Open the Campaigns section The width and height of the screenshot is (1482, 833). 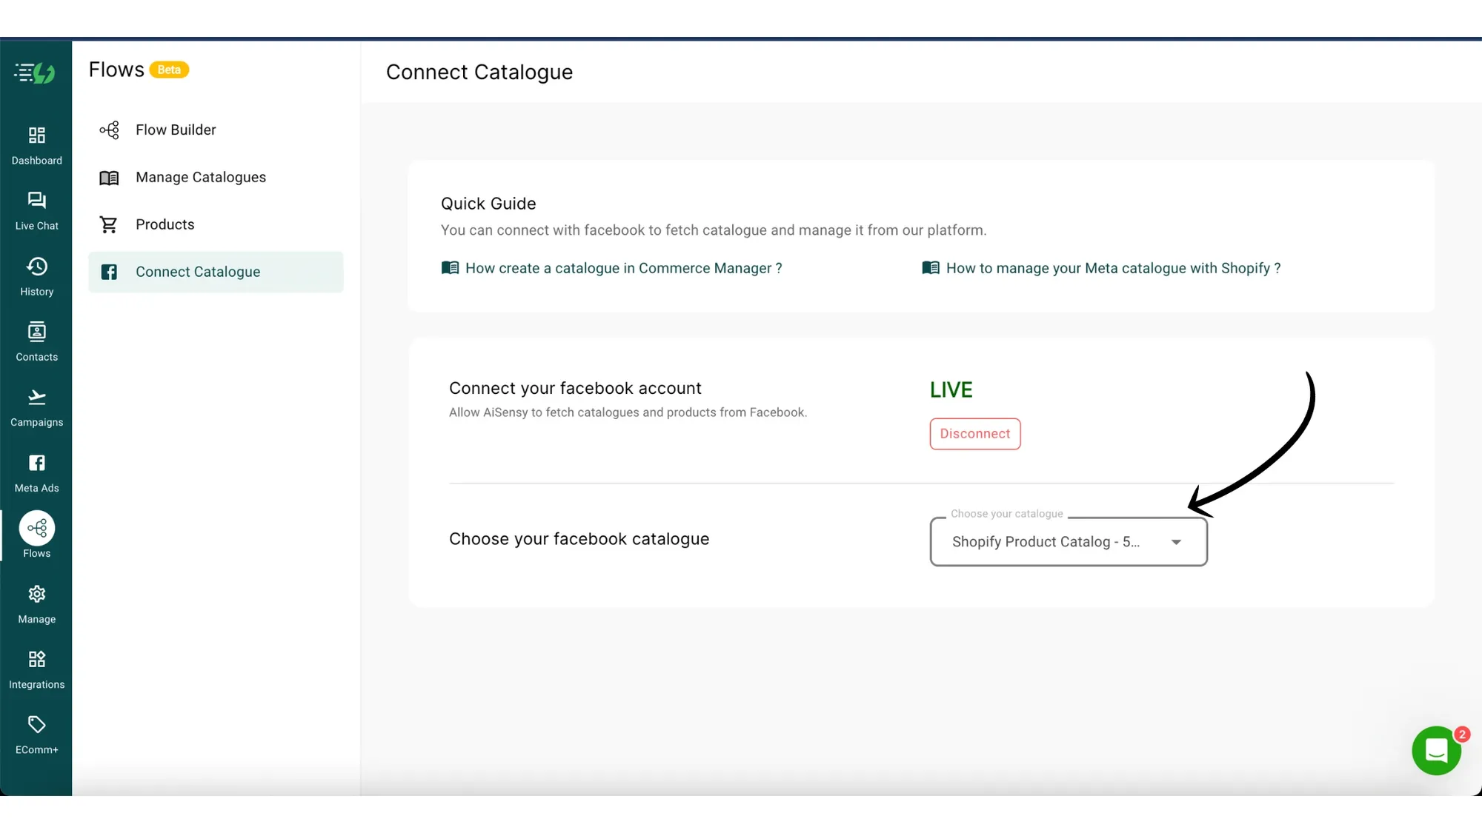[36, 406]
